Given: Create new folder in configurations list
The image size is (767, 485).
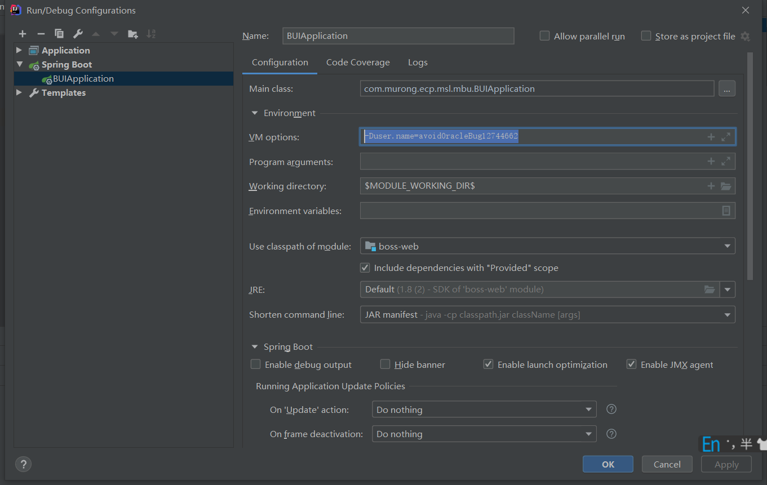Looking at the screenshot, I should pyautogui.click(x=133, y=34).
